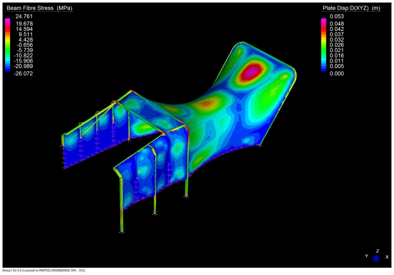
Task: Pick the magenta peak displacement hotspot on plate
Action: click(x=253, y=71)
